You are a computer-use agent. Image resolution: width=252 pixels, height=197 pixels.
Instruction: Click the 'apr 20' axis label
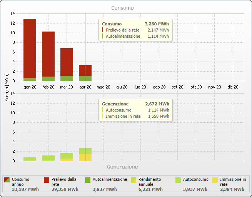[x=85, y=87]
